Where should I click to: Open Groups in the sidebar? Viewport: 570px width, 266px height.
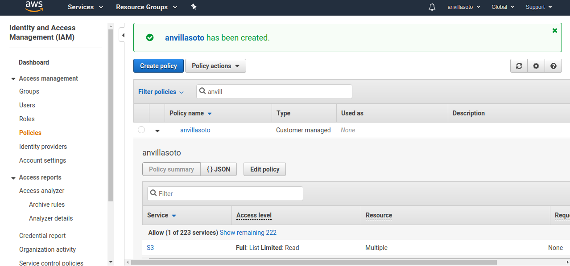point(29,91)
